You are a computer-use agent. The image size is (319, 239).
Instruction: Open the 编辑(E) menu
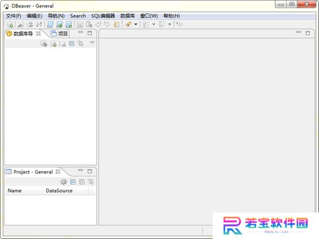[x=35, y=16]
